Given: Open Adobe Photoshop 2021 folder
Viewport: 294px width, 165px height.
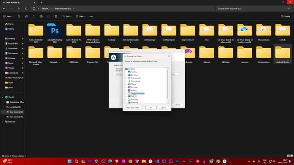Looking at the screenshot, I should [x=55, y=33].
